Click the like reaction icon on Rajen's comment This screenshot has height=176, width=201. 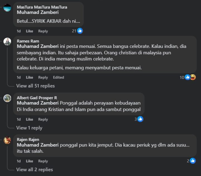pos(193,161)
